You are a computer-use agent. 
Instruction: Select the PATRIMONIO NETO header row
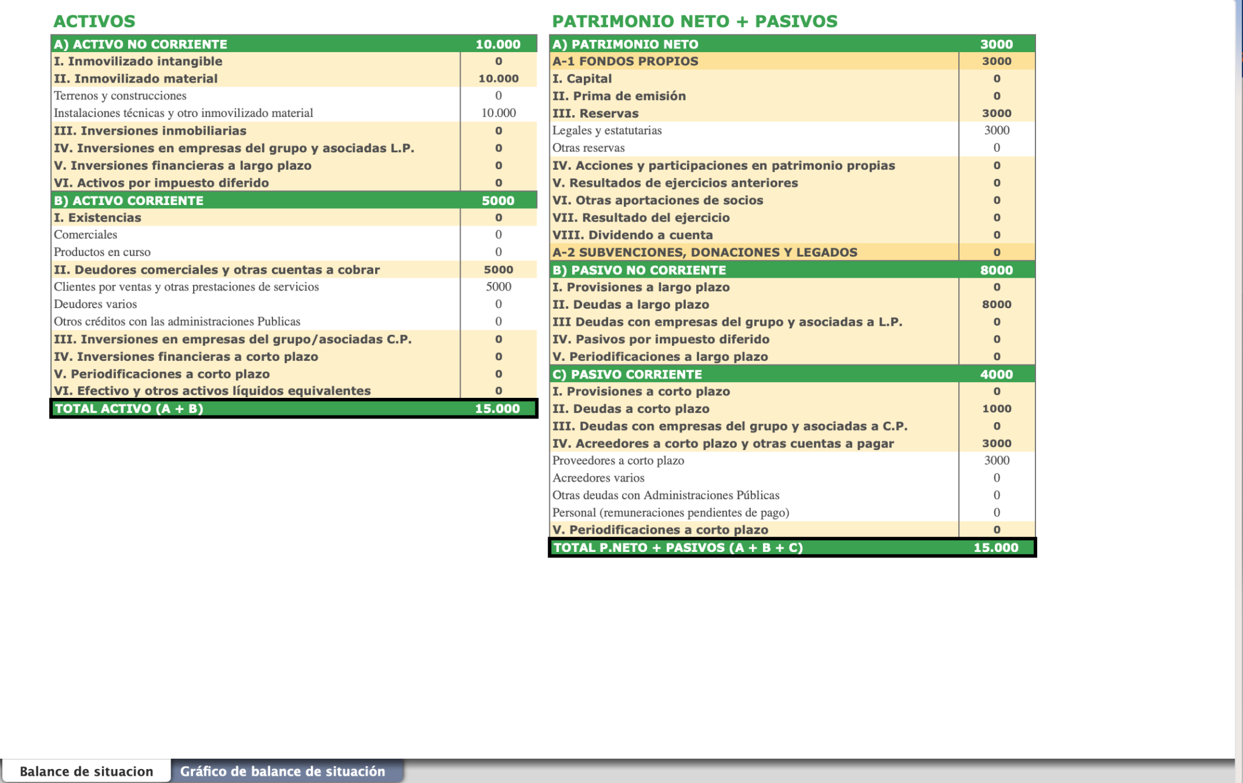pos(668,44)
